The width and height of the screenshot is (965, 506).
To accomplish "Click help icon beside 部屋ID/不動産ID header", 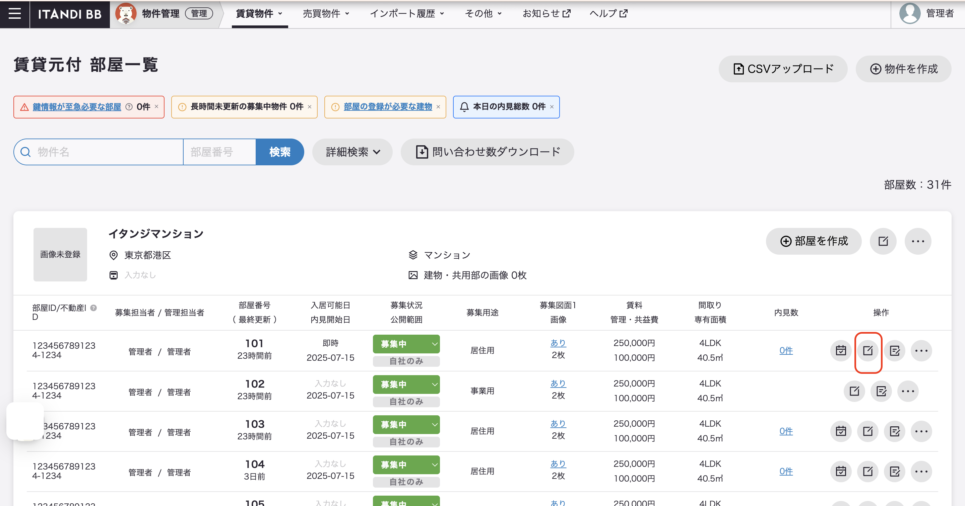I will click(94, 308).
